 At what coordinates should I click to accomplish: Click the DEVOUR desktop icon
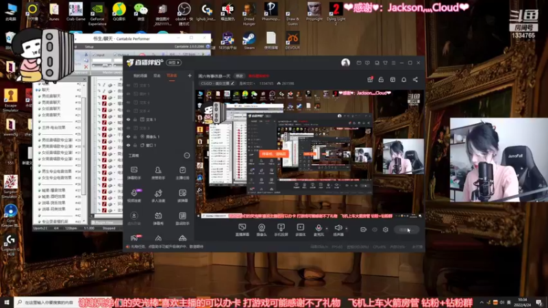pos(292,40)
